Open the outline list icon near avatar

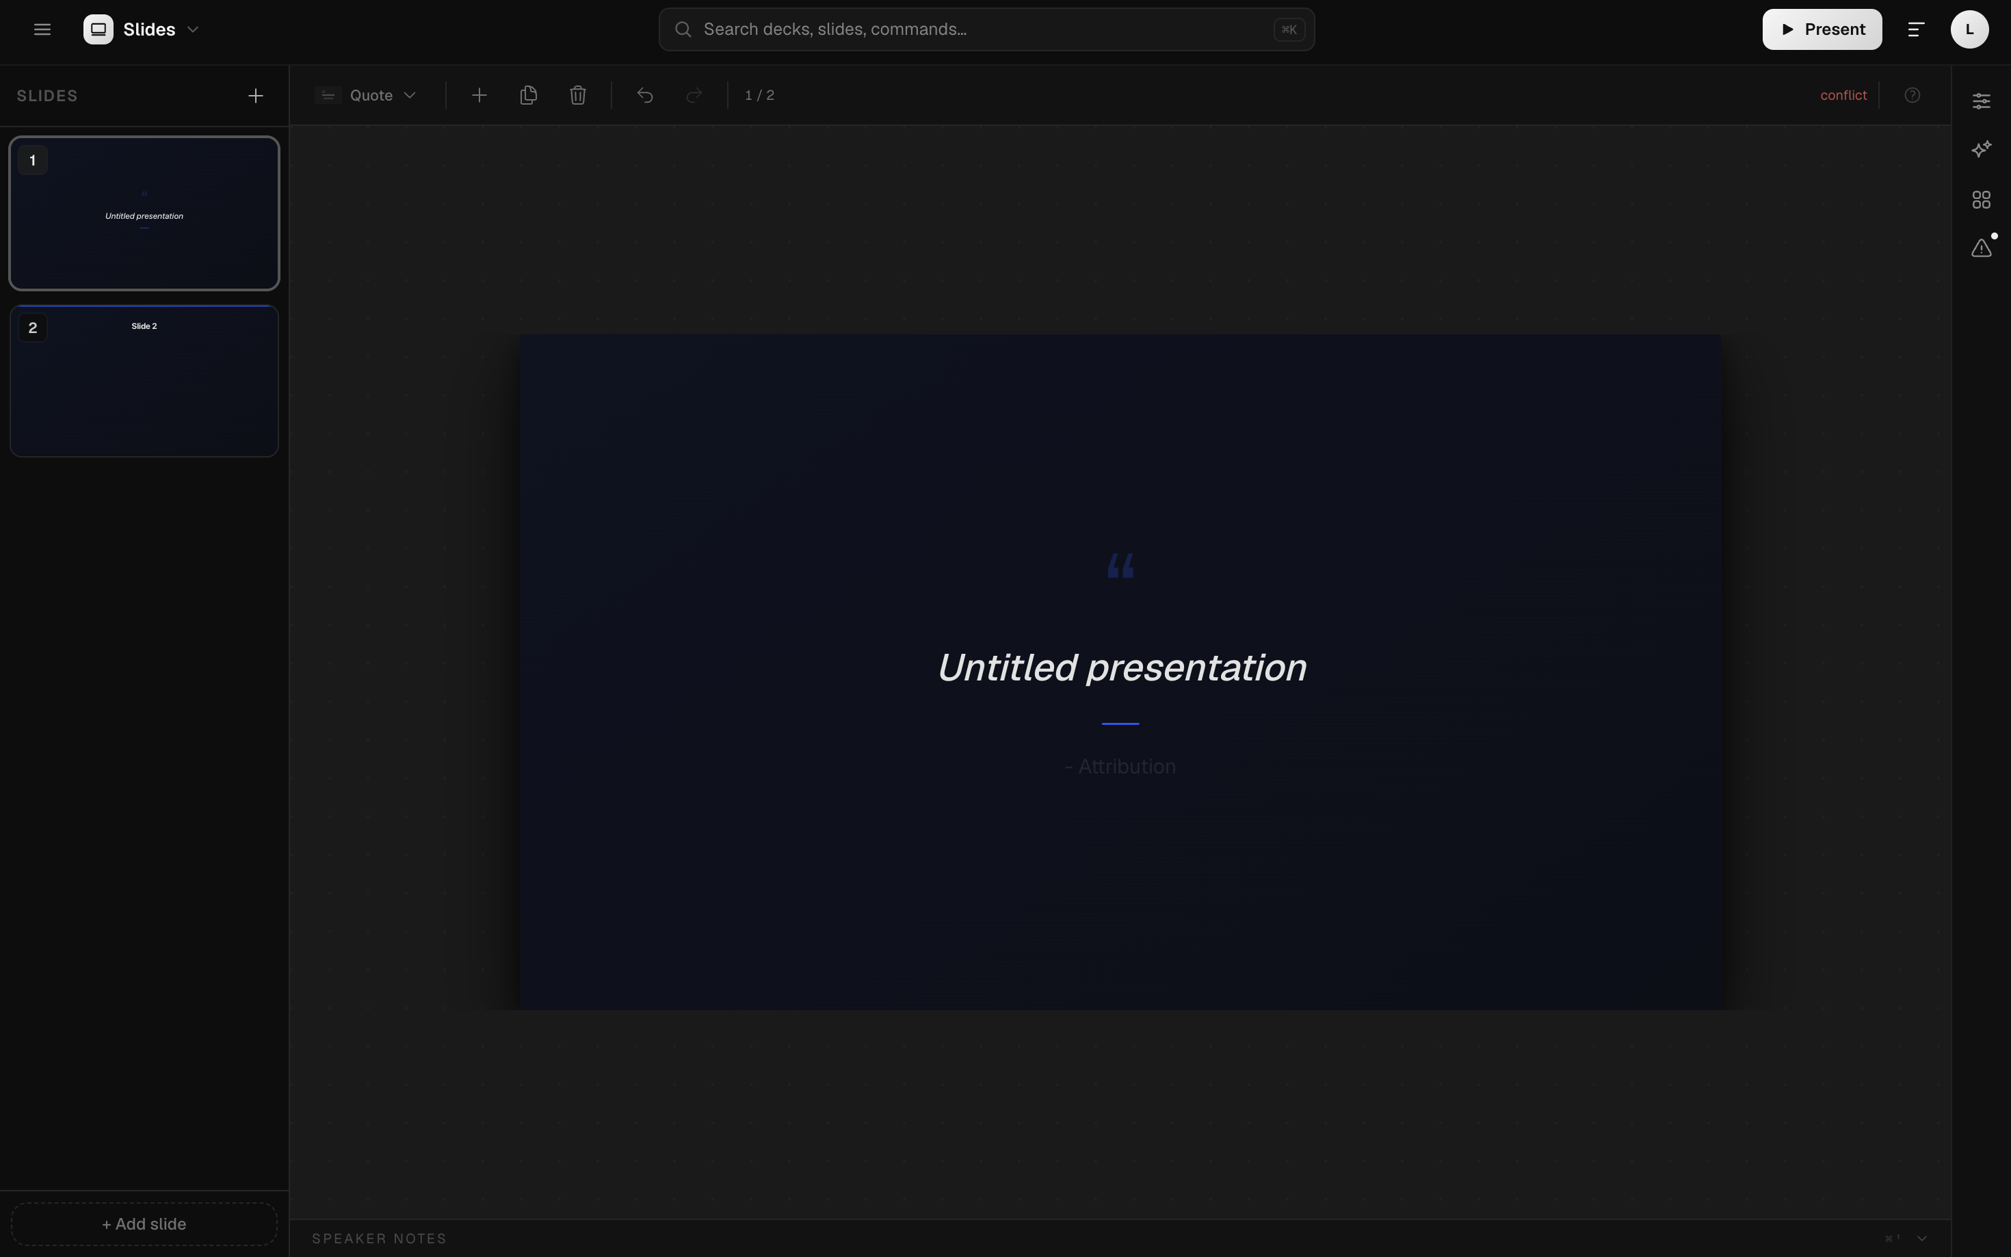point(1915,30)
